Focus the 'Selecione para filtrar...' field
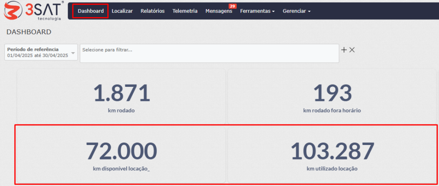 (209, 53)
